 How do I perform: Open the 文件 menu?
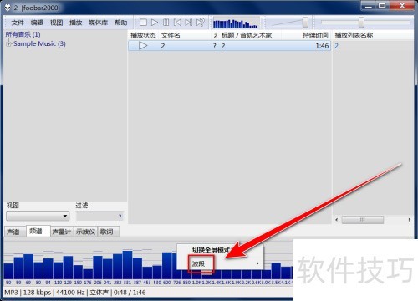coord(18,23)
